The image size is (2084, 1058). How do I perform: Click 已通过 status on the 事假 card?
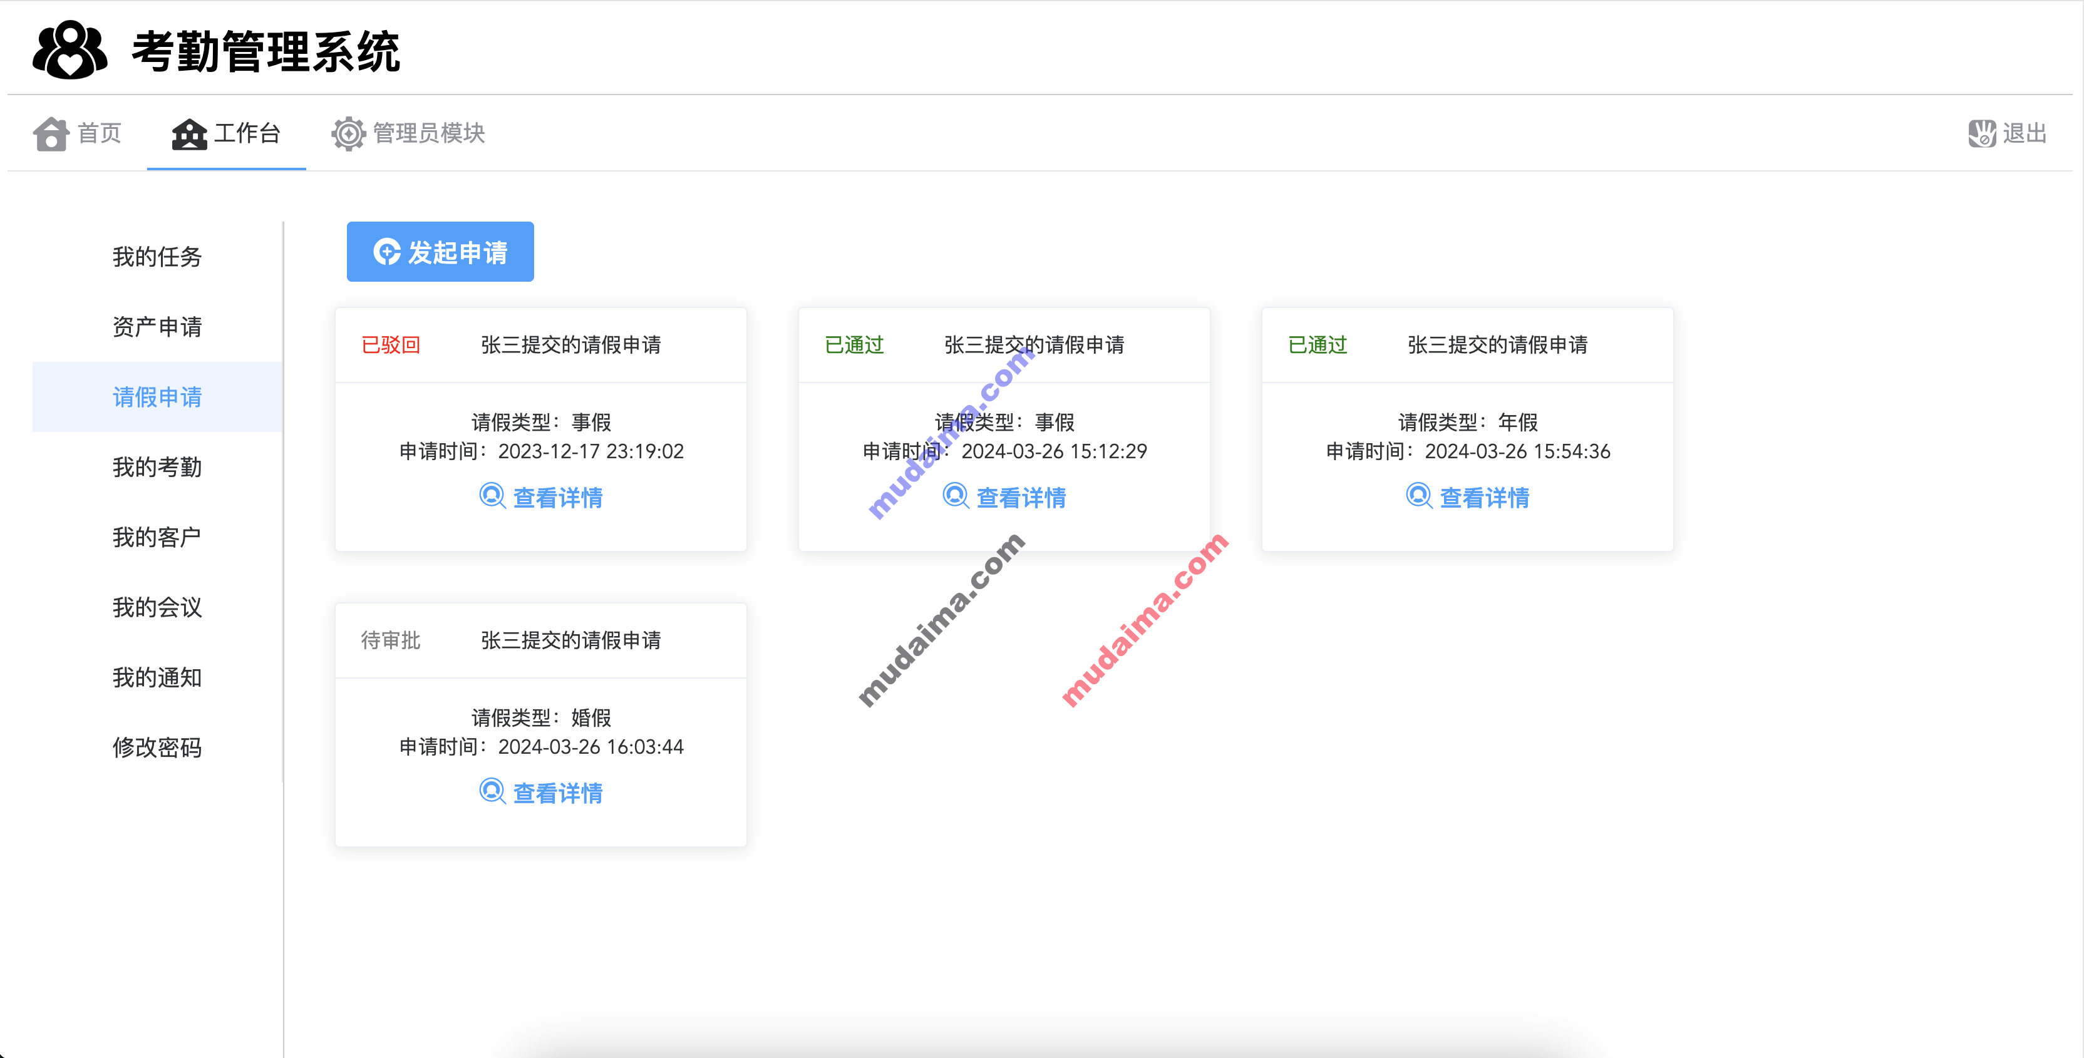pyautogui.click(x=854, y=346)
